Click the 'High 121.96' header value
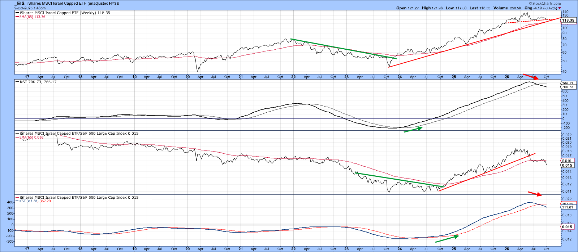This screenshot has width=578, height=252. point(432,8)
